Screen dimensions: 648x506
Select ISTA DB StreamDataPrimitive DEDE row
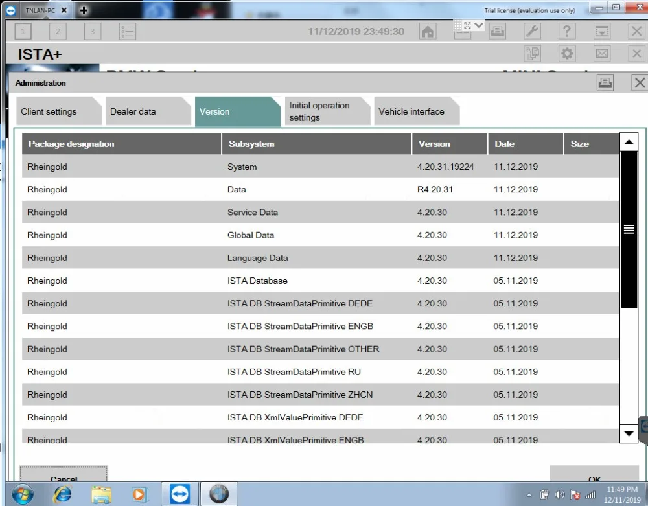point(320,304)
